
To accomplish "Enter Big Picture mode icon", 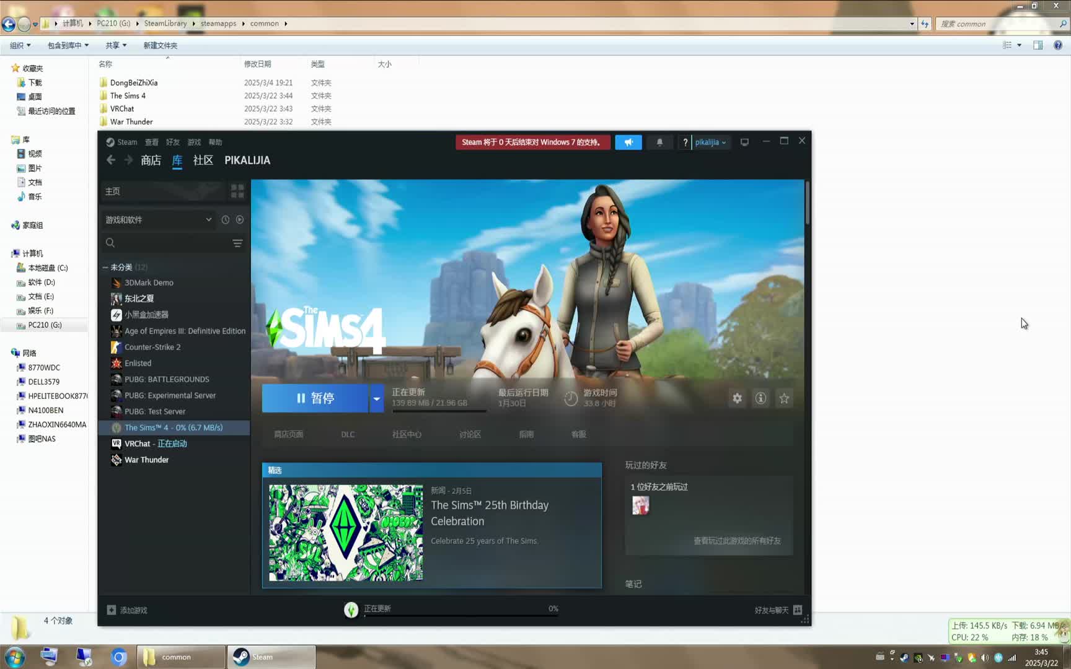I will tap(744, 142).
